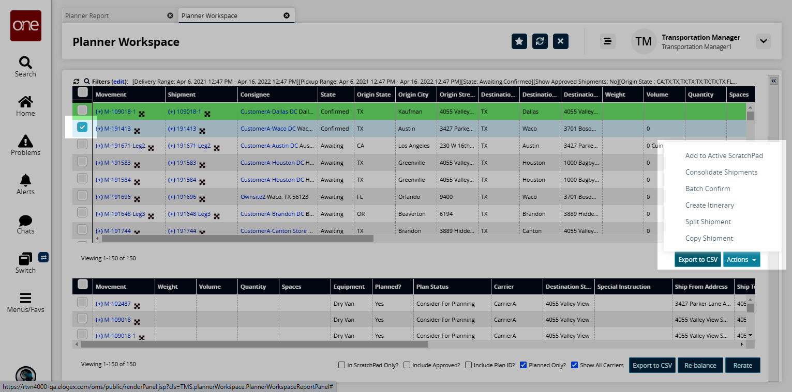Open the Search icon in sidebar
792x392 pixels.
[25, 63]
